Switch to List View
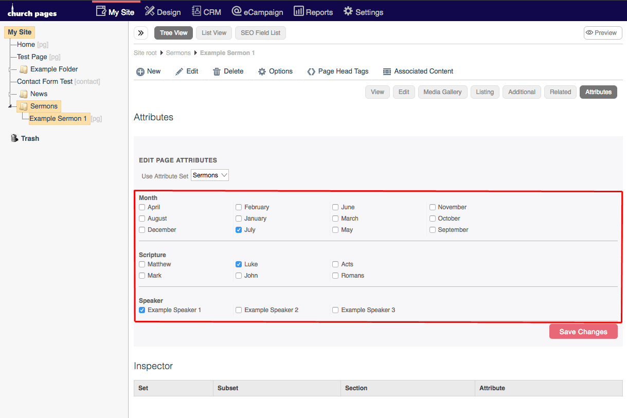Image resolution: width=627 pixels, height=418 pixels. pos(214,33)
